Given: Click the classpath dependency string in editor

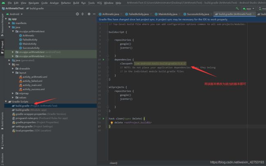Looking at the screenshot, I should [x=160, y=64].
